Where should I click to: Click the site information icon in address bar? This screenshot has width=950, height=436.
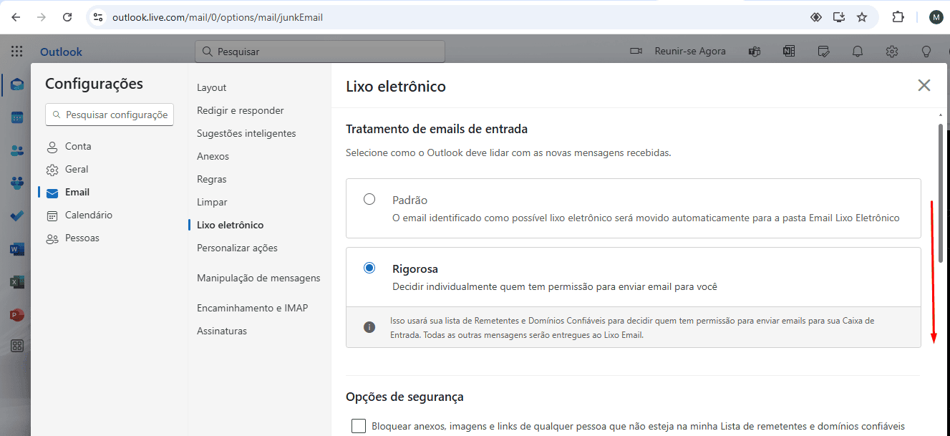pyautogui.click(x=98, y=17)
